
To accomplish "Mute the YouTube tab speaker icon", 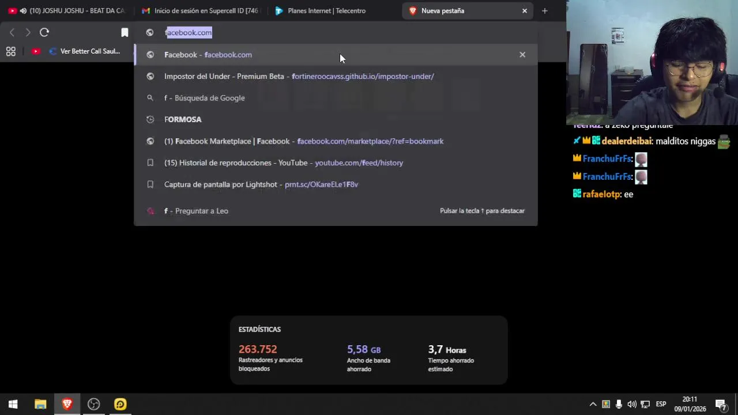I will pyautogui.click(x=23, y=10).
